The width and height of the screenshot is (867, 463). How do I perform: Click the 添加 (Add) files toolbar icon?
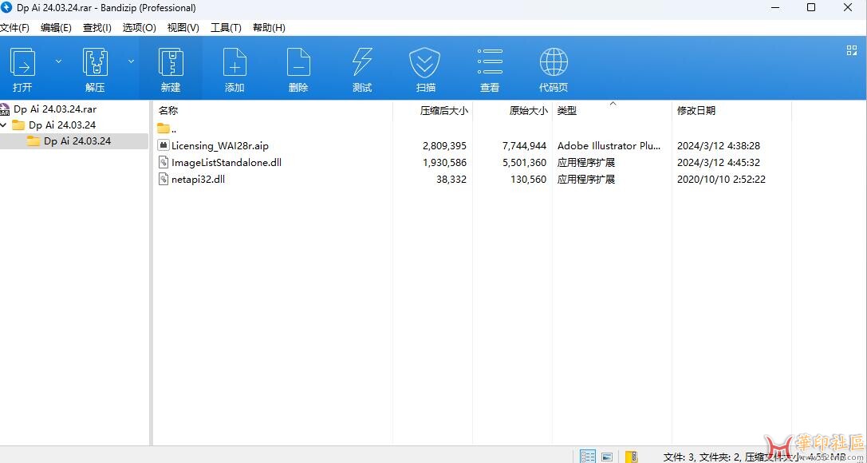tap(234, 69)
